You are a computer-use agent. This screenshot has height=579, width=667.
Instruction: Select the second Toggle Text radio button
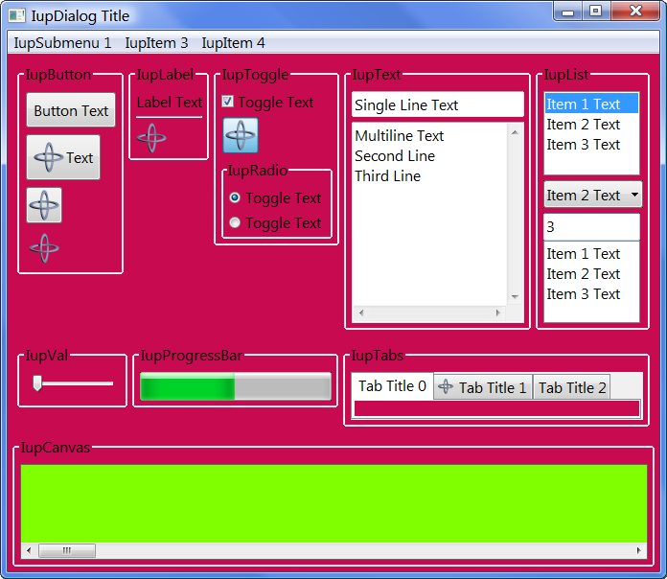click(x=235, y=222)
